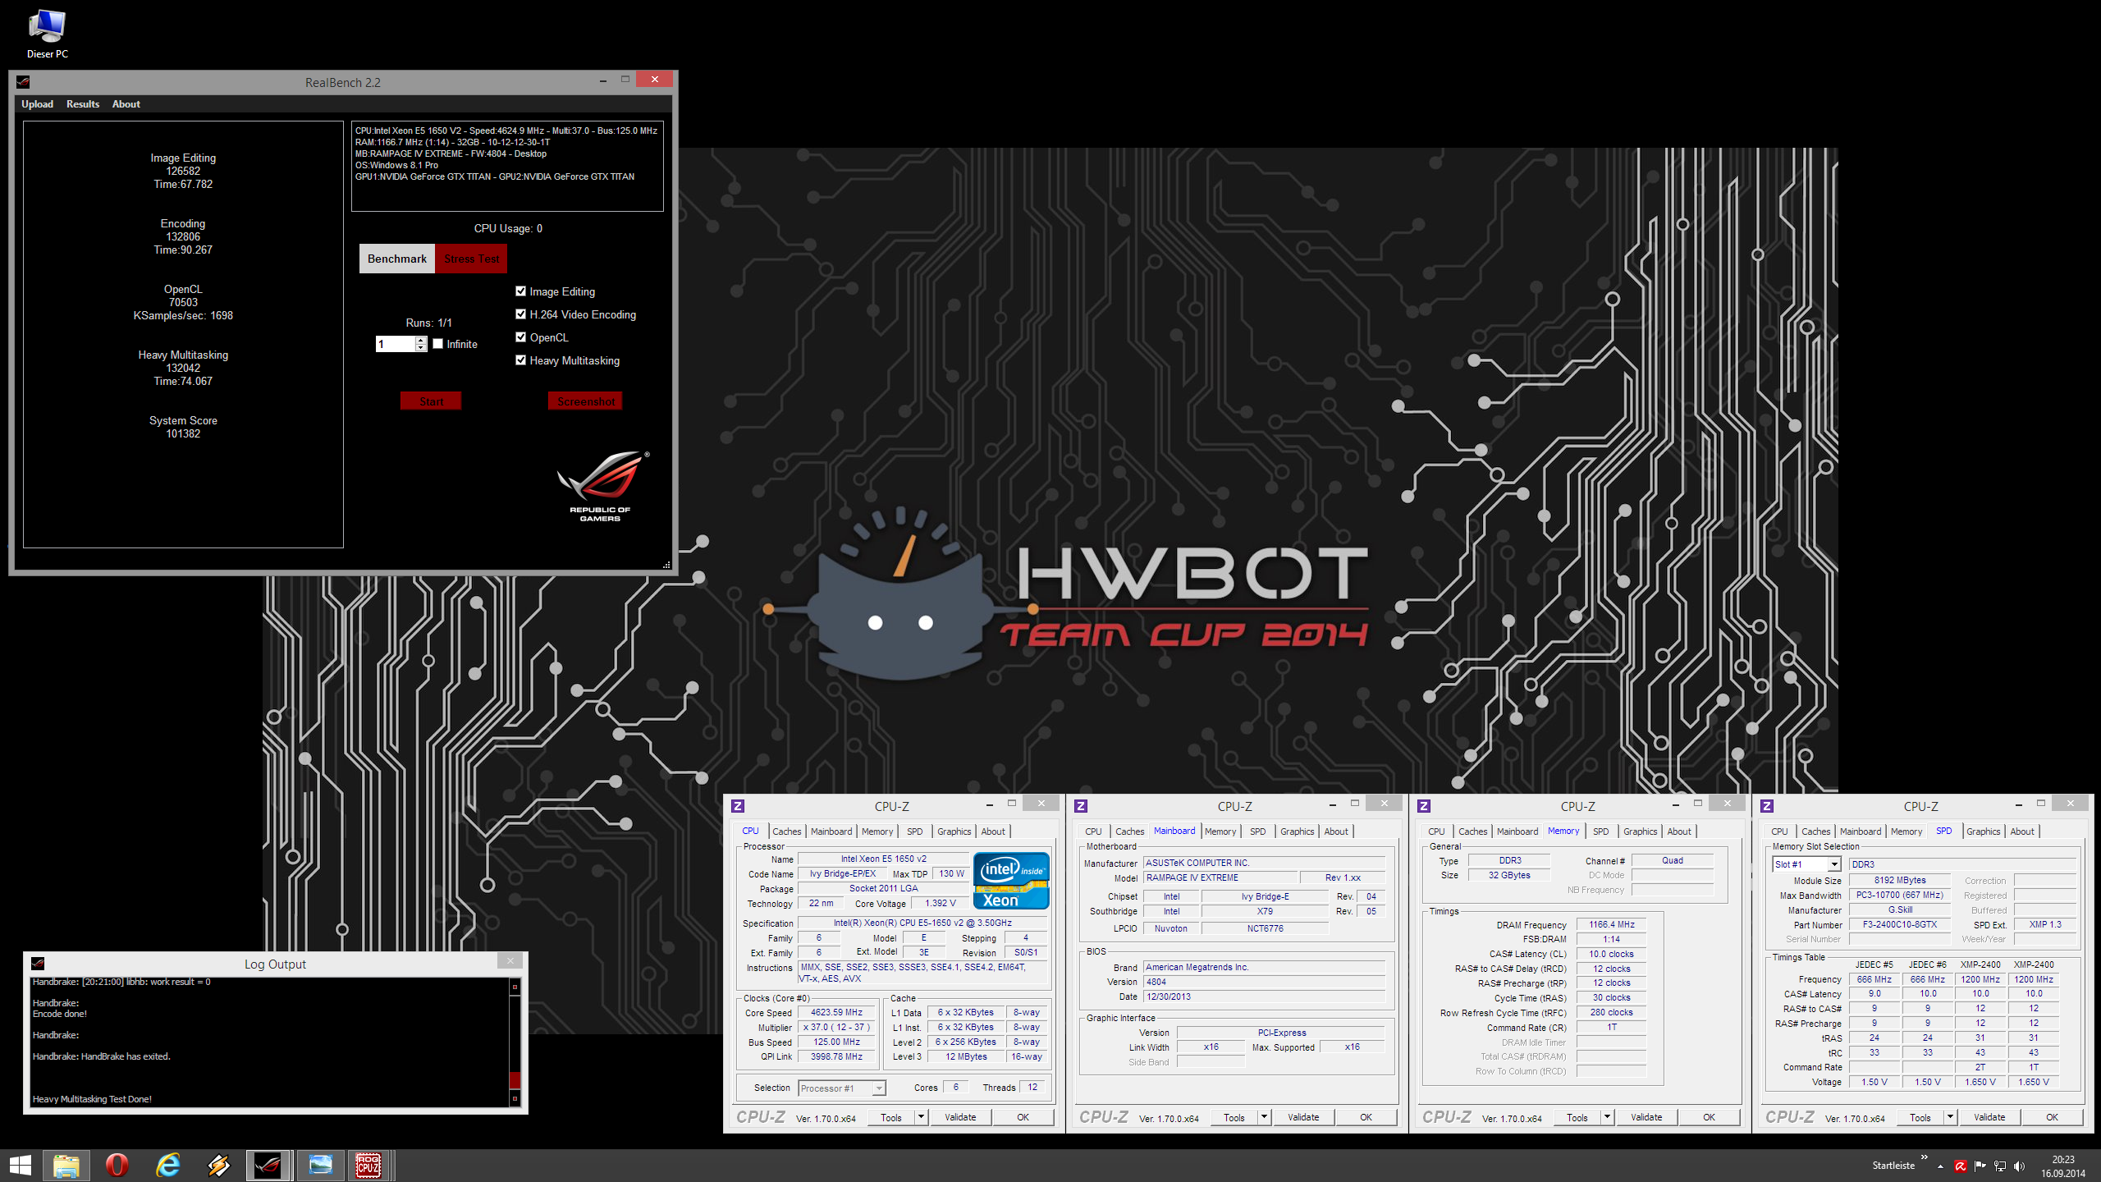Viewport: 2101px width, 1182px height.
Task: Click the Log Output window icon
Action: (38, 964)
